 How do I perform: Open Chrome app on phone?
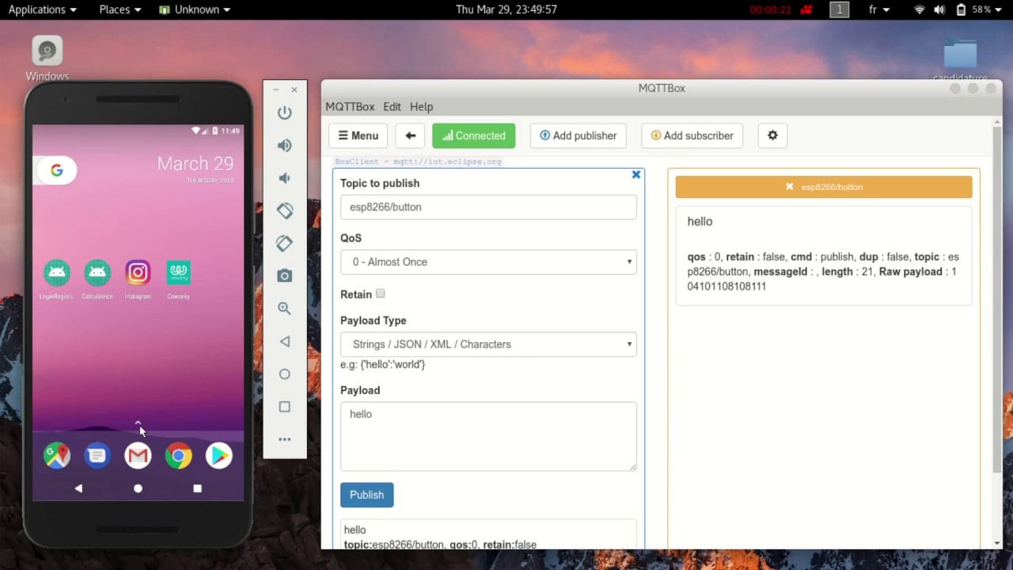point(178,455)
